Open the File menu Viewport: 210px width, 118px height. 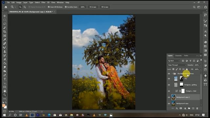8,2
